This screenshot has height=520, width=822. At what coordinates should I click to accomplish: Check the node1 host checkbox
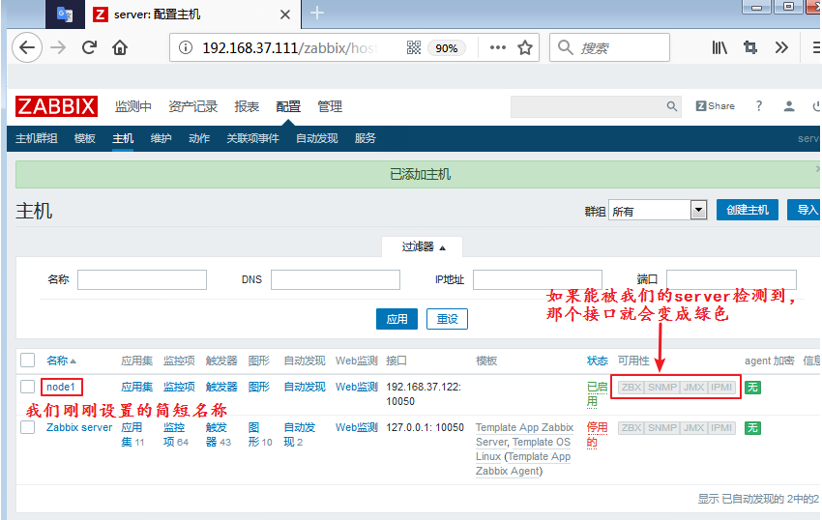27,387
